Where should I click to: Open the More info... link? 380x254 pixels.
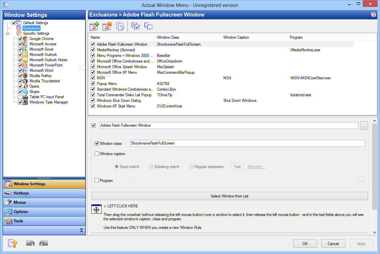tap(256, 167)
